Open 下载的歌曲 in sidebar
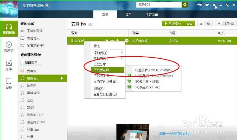This screenshot has width=237, height=140. [x=35, y=31]
